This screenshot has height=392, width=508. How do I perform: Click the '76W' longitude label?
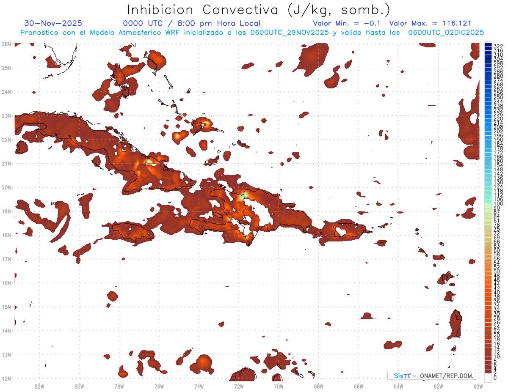pyautogui.click(x=159, y=386)
